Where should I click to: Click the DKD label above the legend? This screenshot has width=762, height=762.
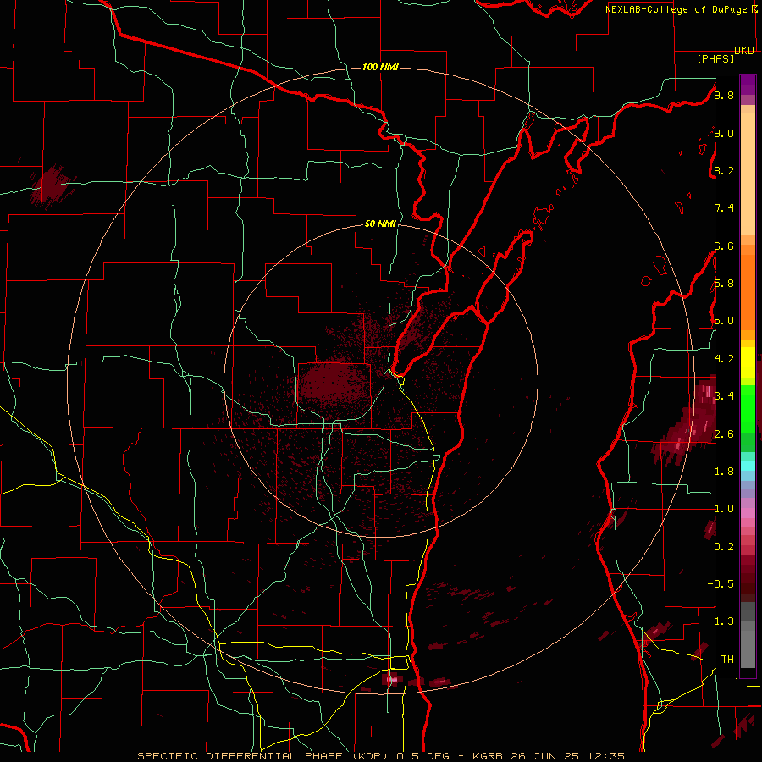point(744,51)
